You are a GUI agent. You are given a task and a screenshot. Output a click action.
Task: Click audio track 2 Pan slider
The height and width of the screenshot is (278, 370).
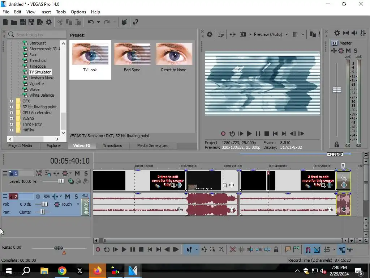tap(42, 212)
